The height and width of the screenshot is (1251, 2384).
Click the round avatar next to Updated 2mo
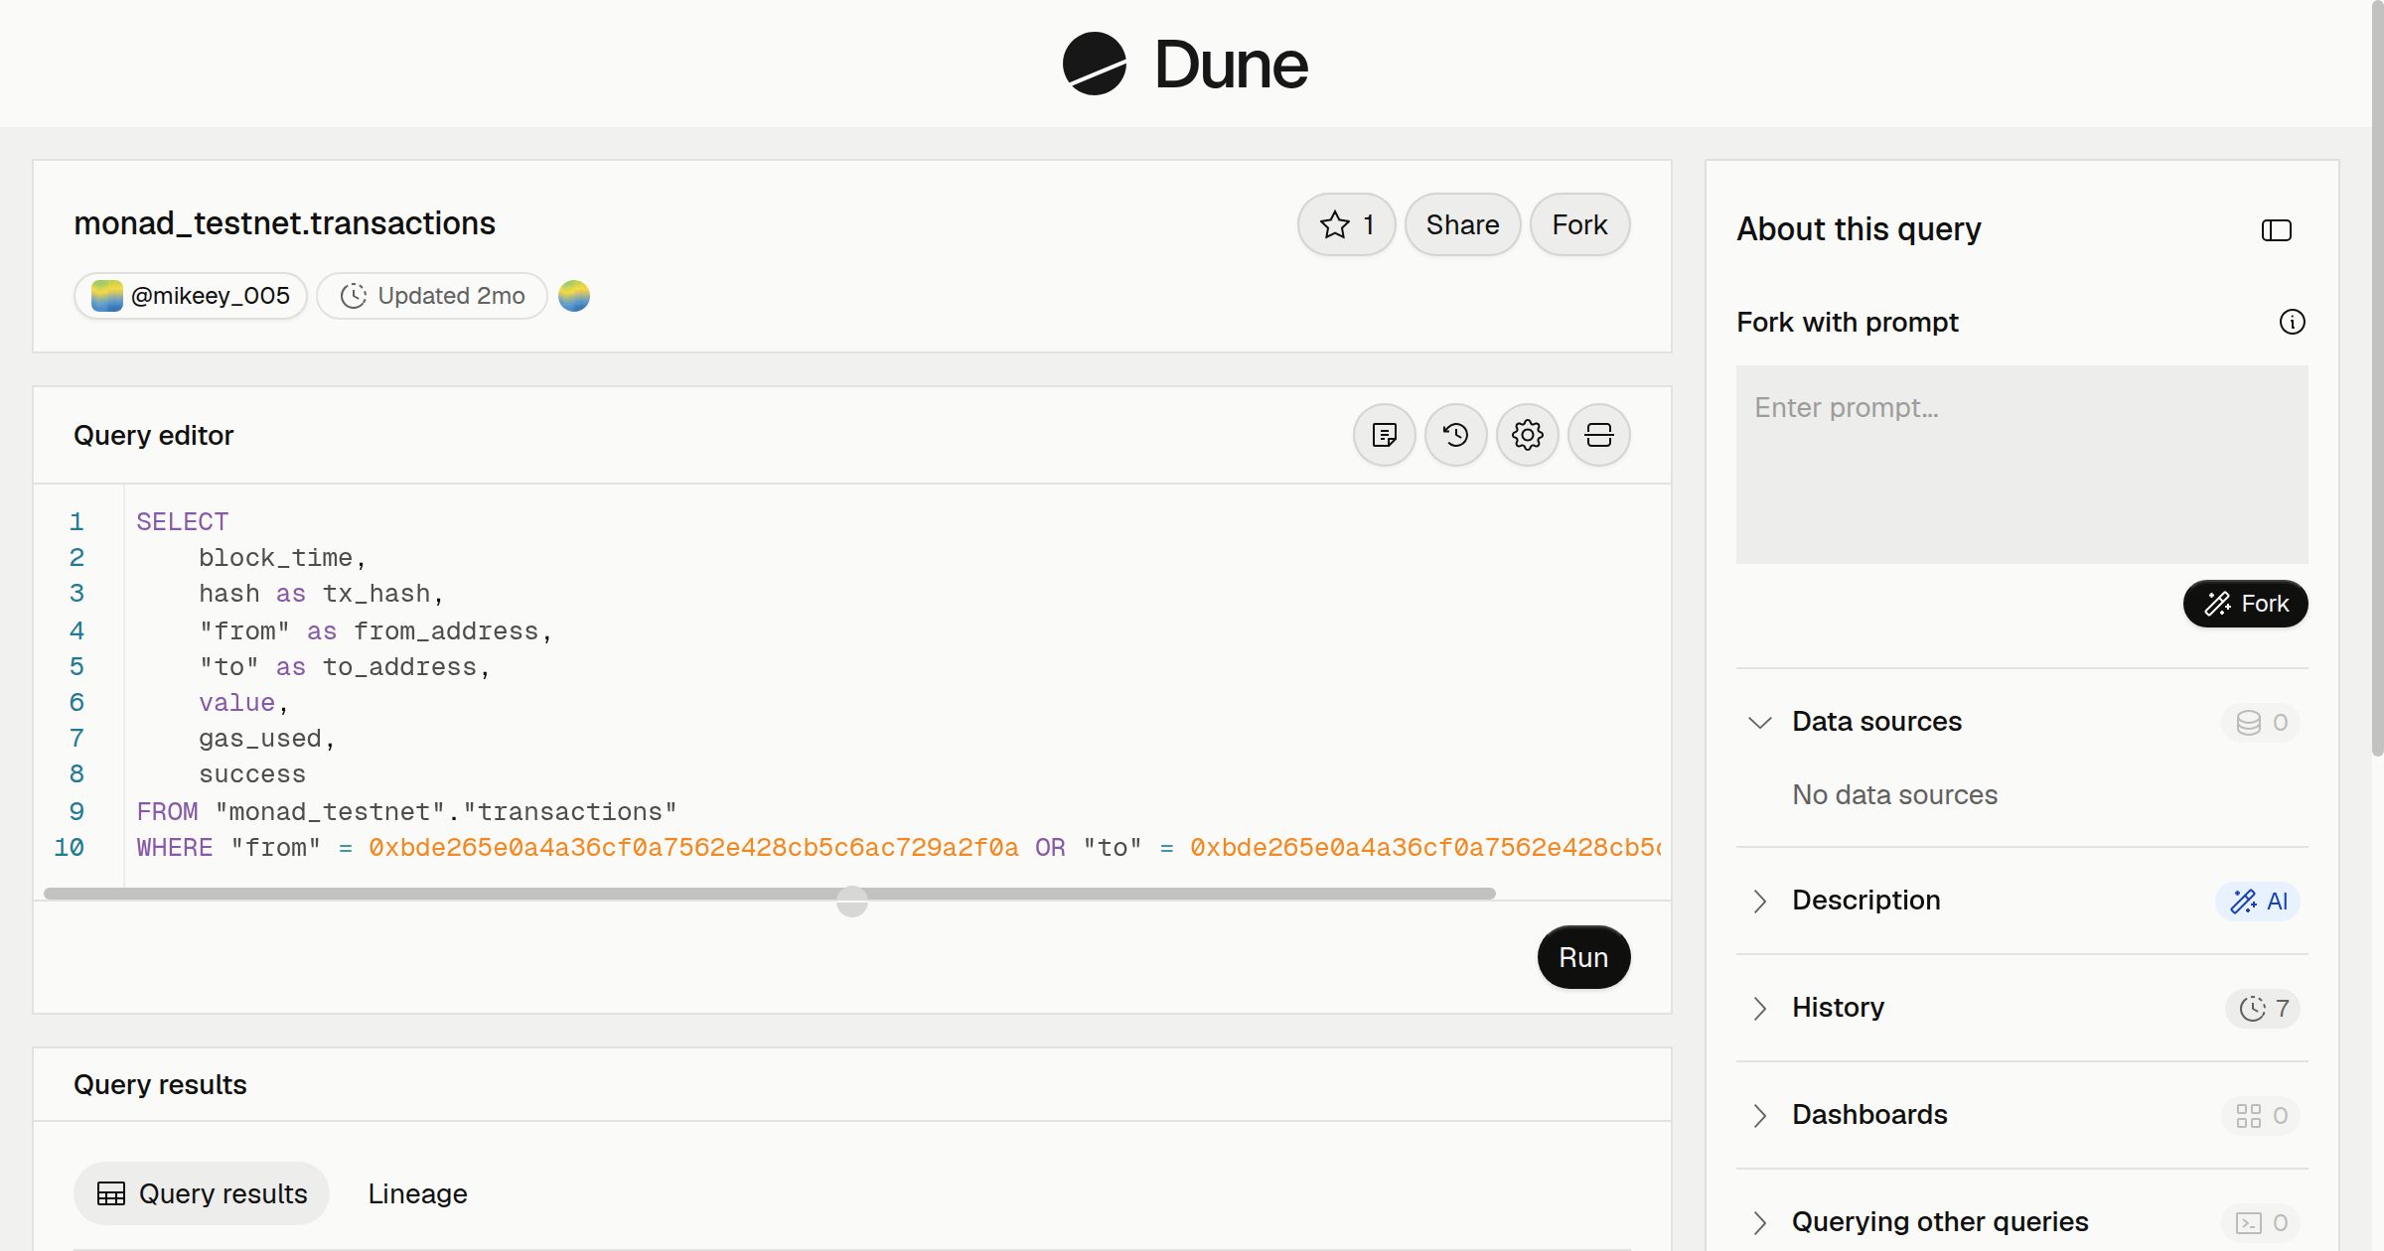[x=574, y=296]
